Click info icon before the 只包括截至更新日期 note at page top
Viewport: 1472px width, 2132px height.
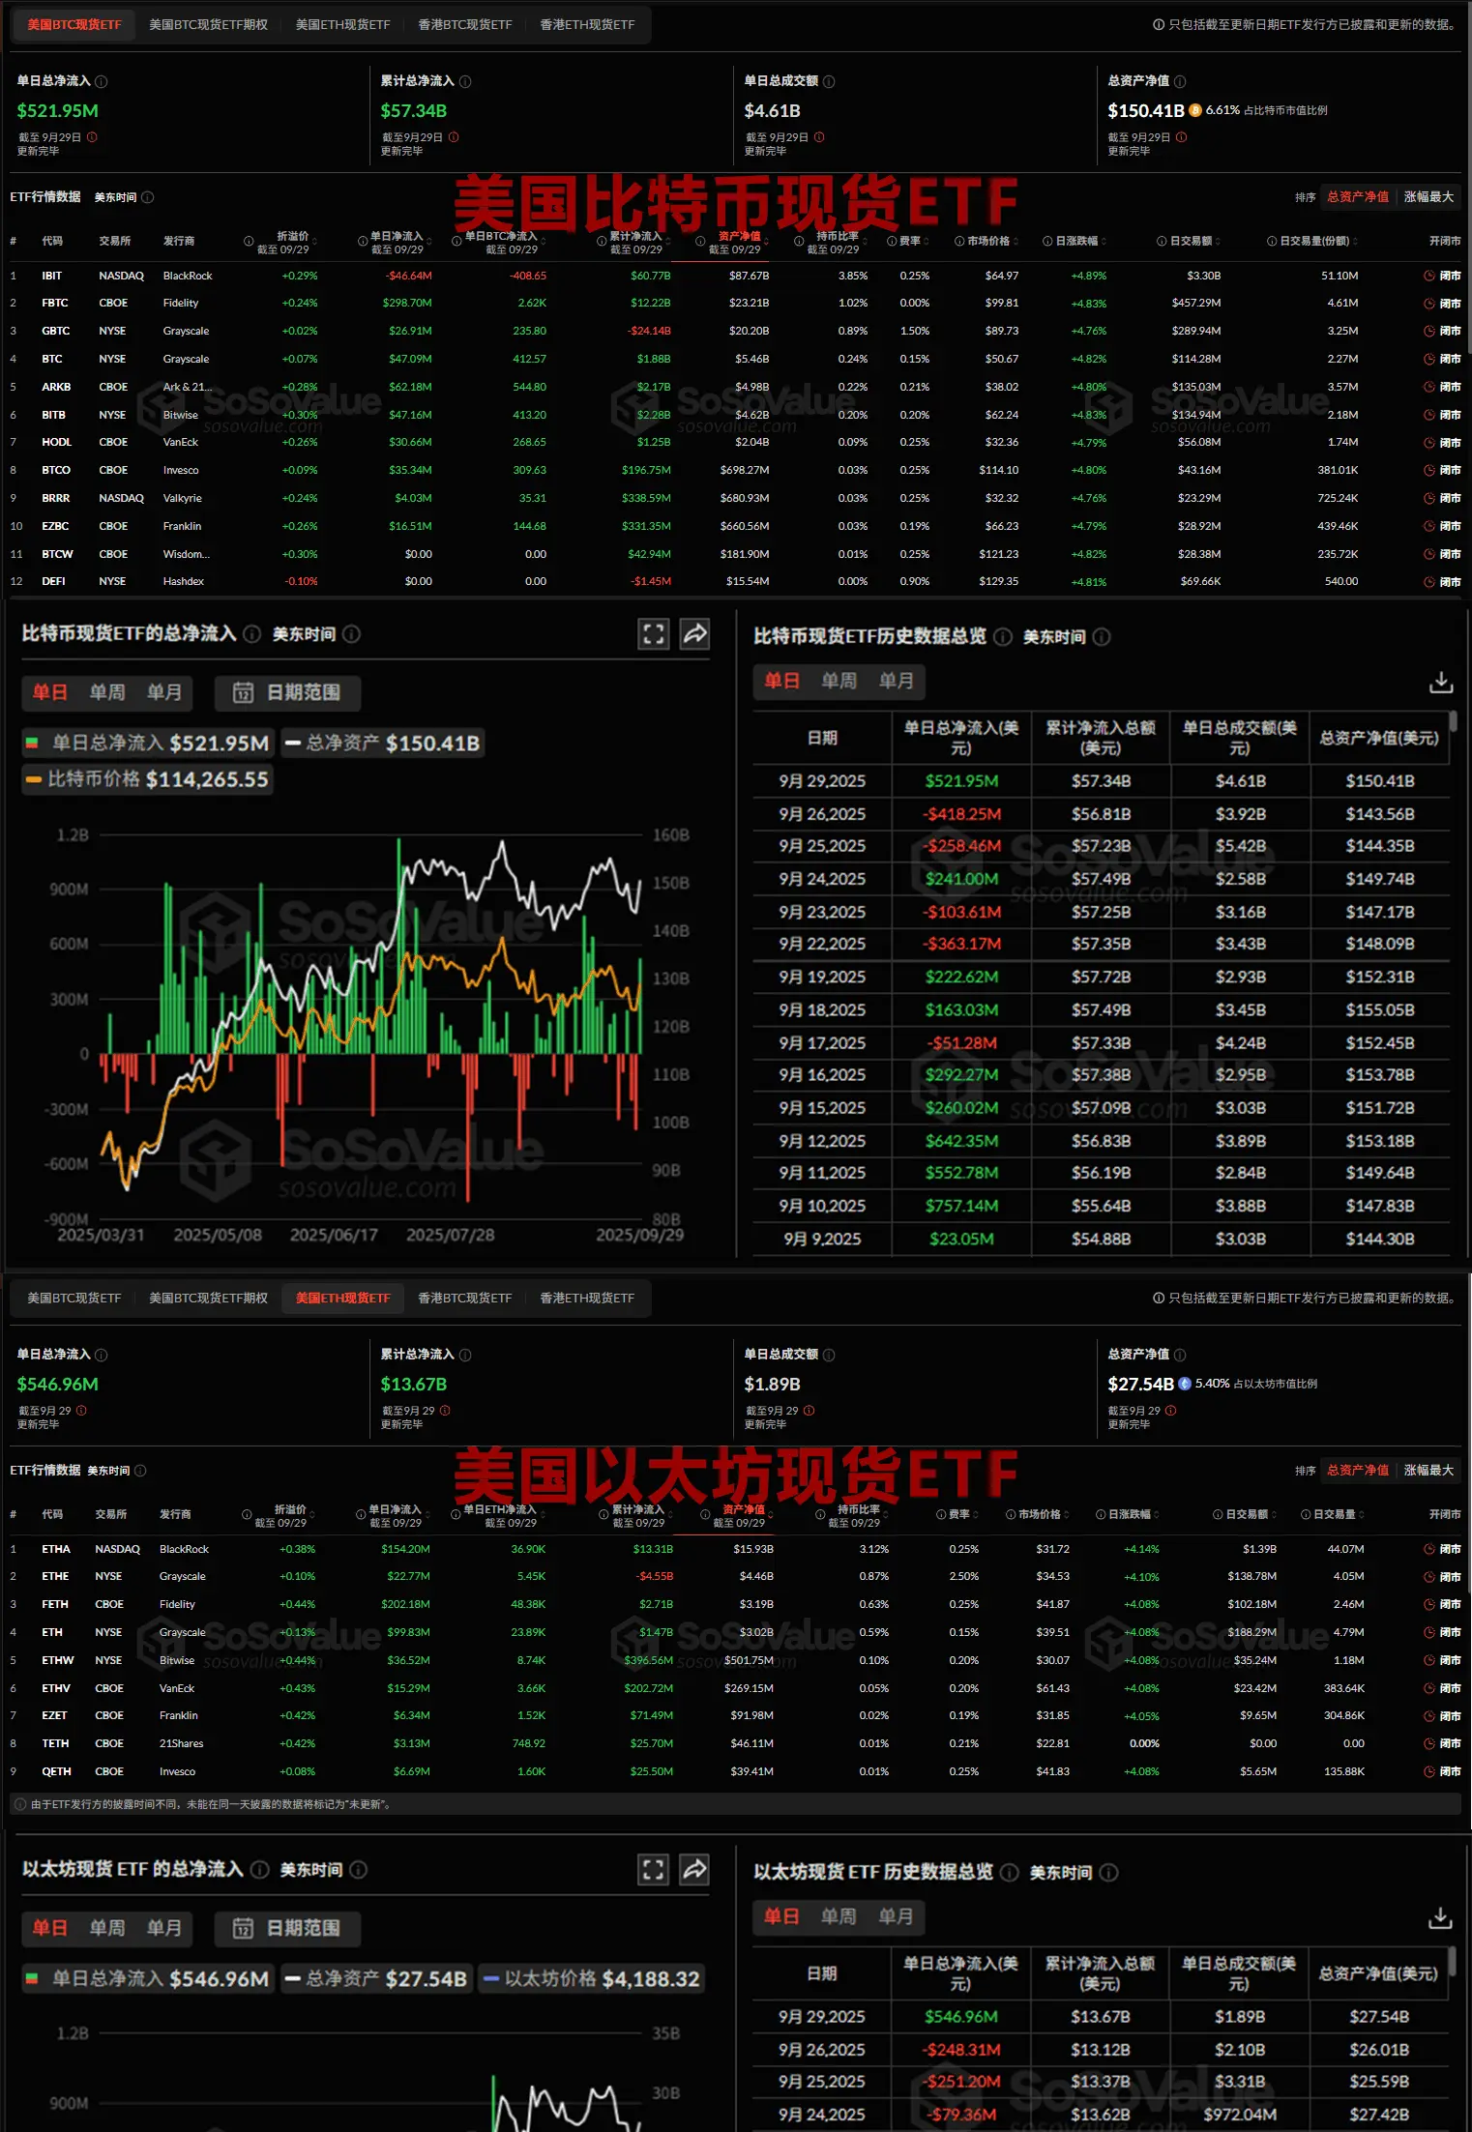(x=1159, y=24)
